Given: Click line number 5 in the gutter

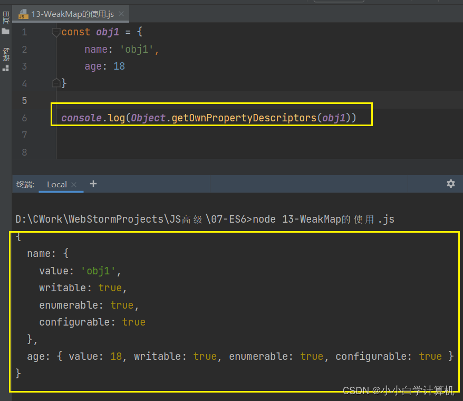Looking at the screenshot, I should 24,100.
